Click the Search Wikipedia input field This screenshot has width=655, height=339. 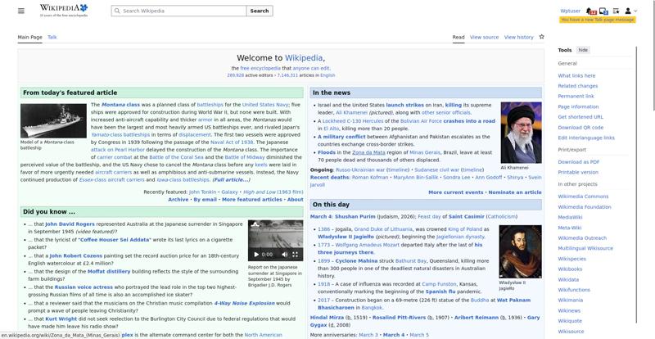coord(180,11)
